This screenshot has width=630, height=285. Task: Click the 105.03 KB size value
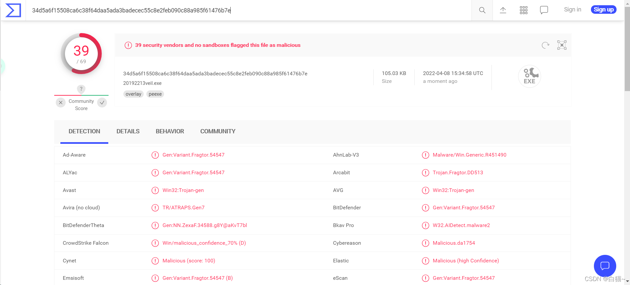click(x=394, y=73)
